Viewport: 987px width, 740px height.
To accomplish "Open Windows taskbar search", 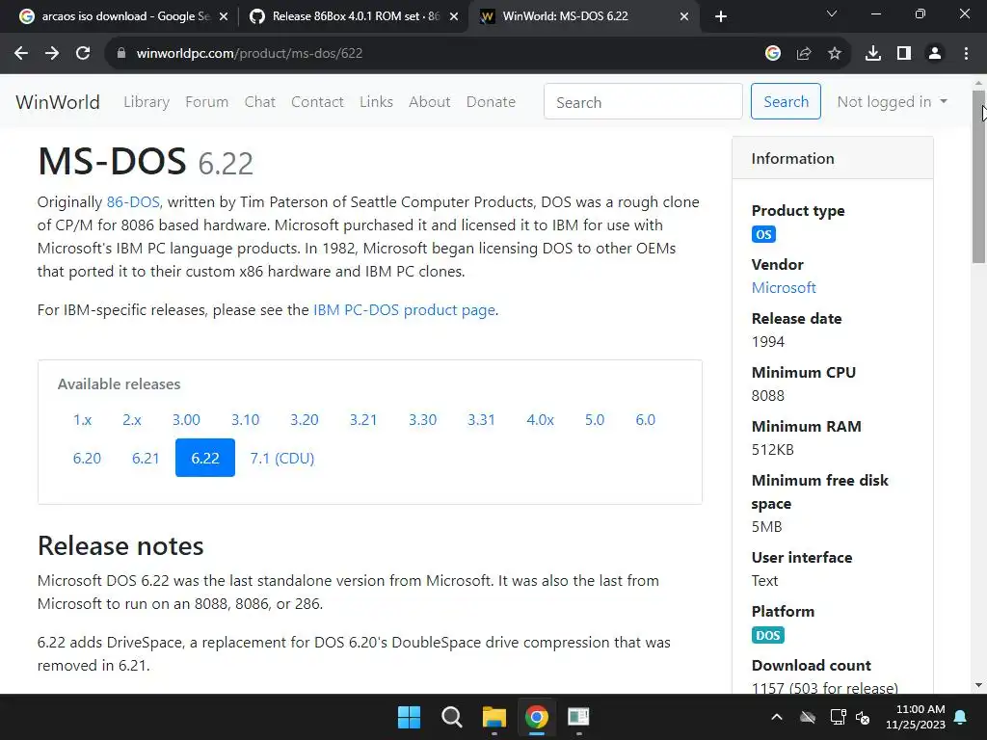I will coord(451,717).
